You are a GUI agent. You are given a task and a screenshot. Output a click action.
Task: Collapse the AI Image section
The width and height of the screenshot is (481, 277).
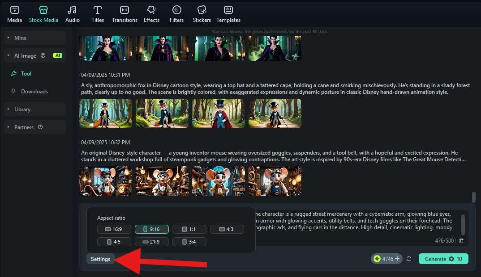pyautogui.click(x=35, y=55)
